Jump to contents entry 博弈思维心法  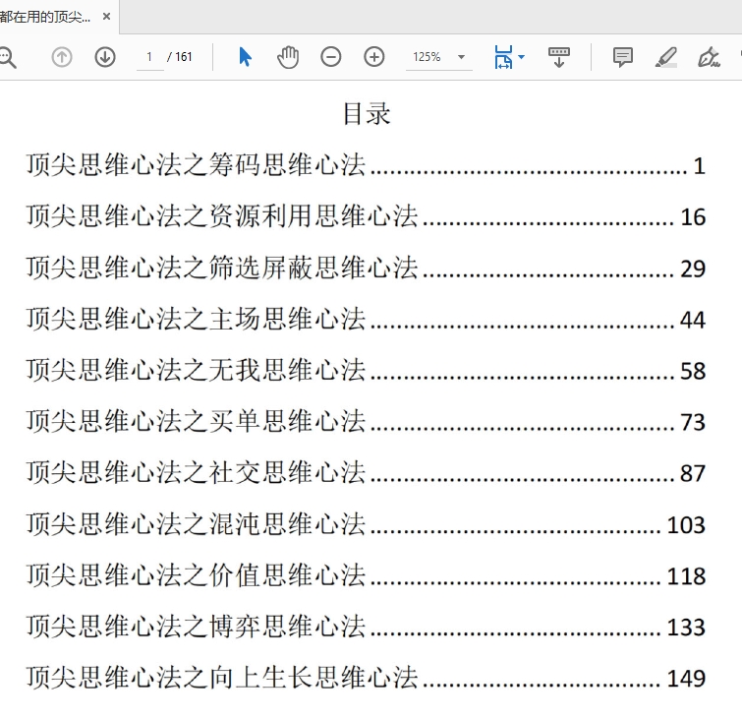coord(196,626)
